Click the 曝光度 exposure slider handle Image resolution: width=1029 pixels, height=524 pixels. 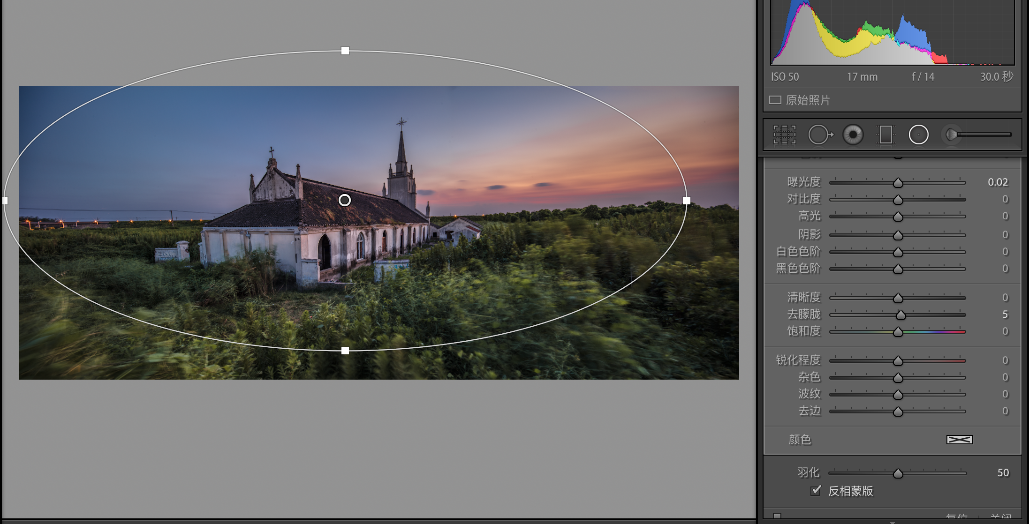click(x=898, y=183)
